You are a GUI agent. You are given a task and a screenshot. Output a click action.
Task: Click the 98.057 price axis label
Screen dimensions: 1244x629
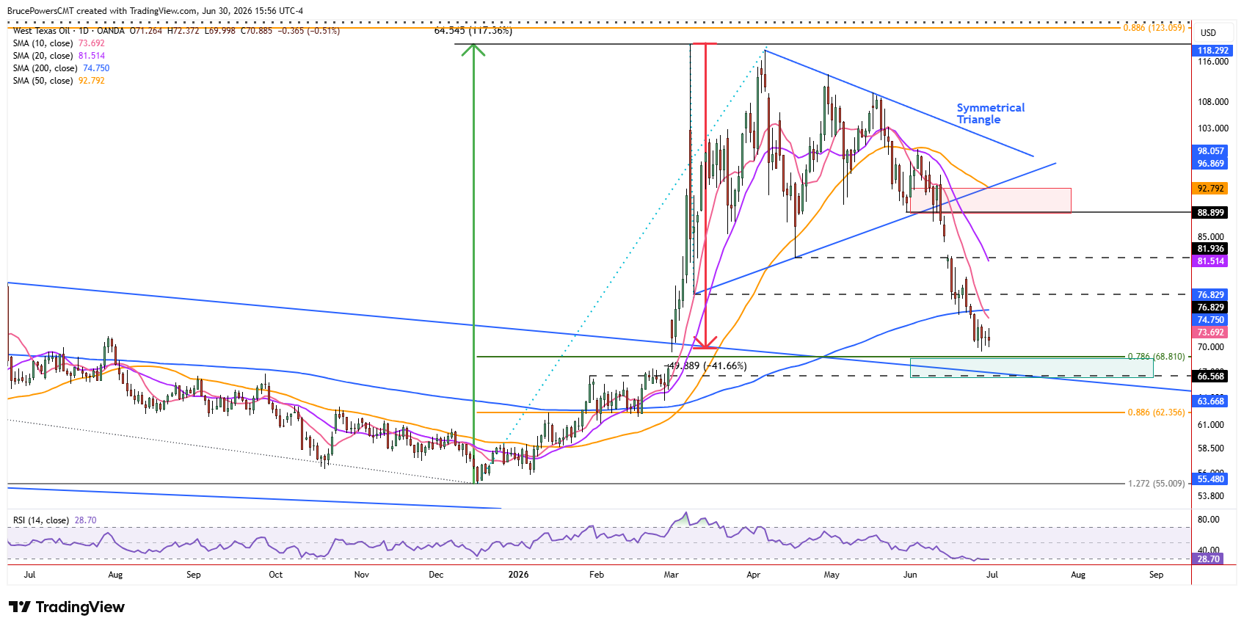click(x=1211, y=151)
